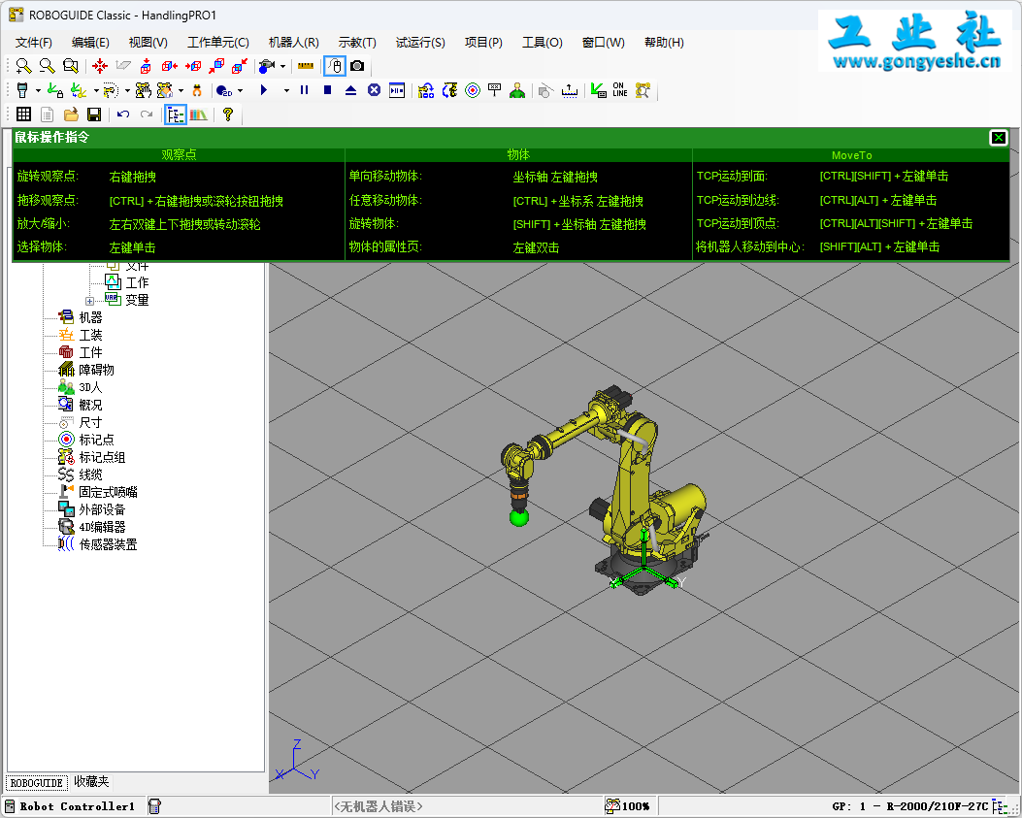Viewport: 1022px width, 818px height.
Task: Click the robot search icon at toolbar end
Action: (x=643, y=90)
